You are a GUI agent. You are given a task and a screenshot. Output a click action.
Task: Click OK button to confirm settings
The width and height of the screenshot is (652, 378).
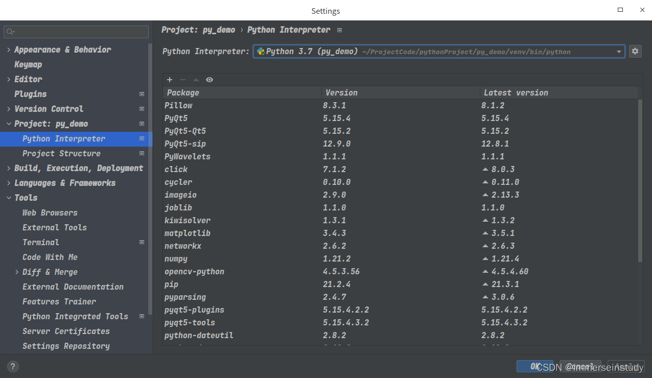coord(535,366)
